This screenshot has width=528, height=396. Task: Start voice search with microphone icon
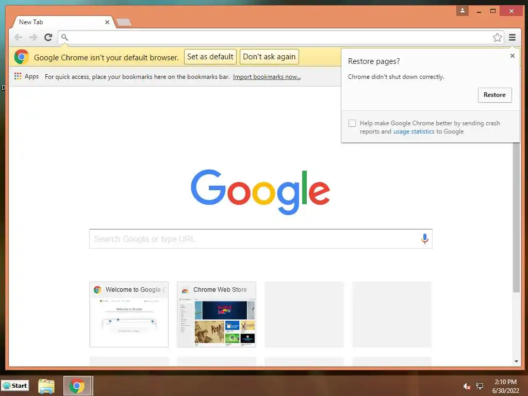pos(425,239)
